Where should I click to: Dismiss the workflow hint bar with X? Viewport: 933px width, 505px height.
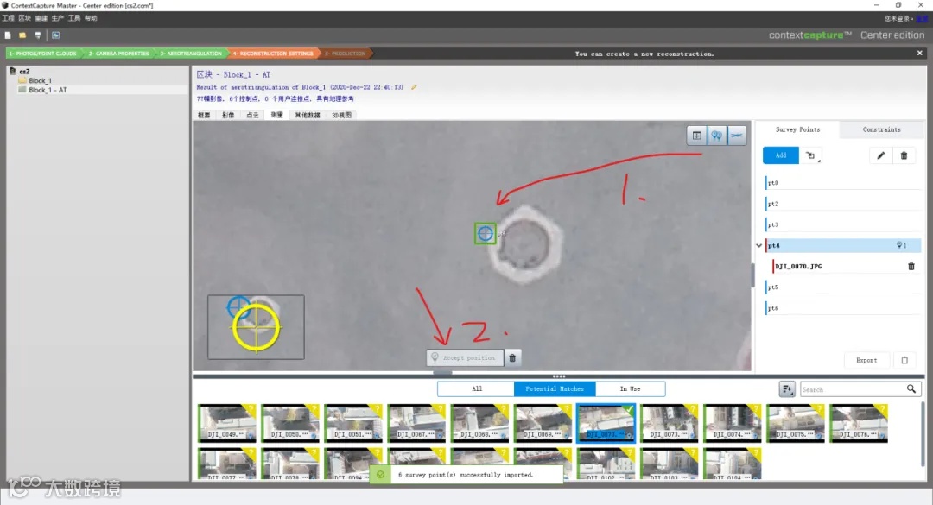tap(919, 53)
